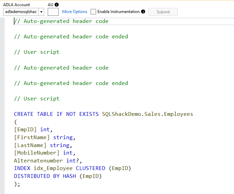234x194 pixels.
Task: Click the info icon next to AU
Action: [57, 5]
